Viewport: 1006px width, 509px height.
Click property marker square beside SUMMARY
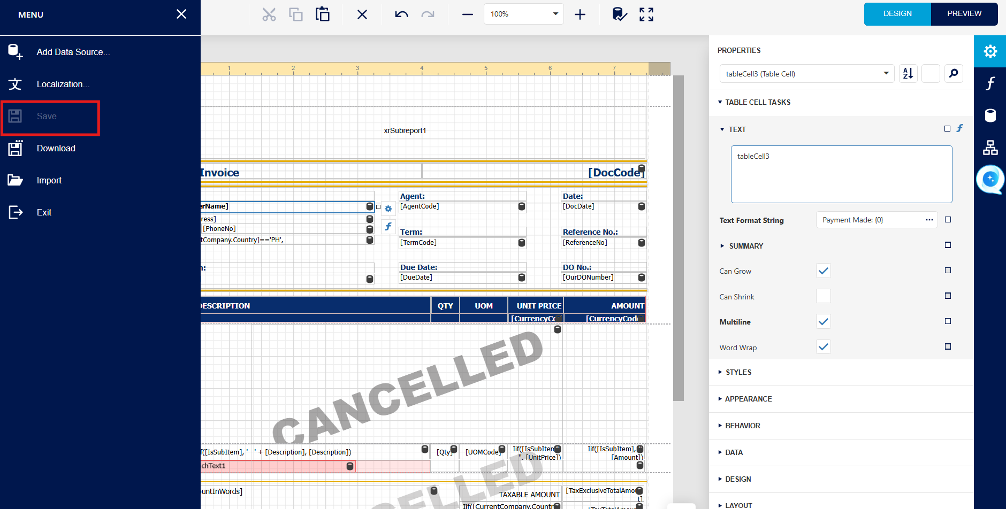coord(948,245)
